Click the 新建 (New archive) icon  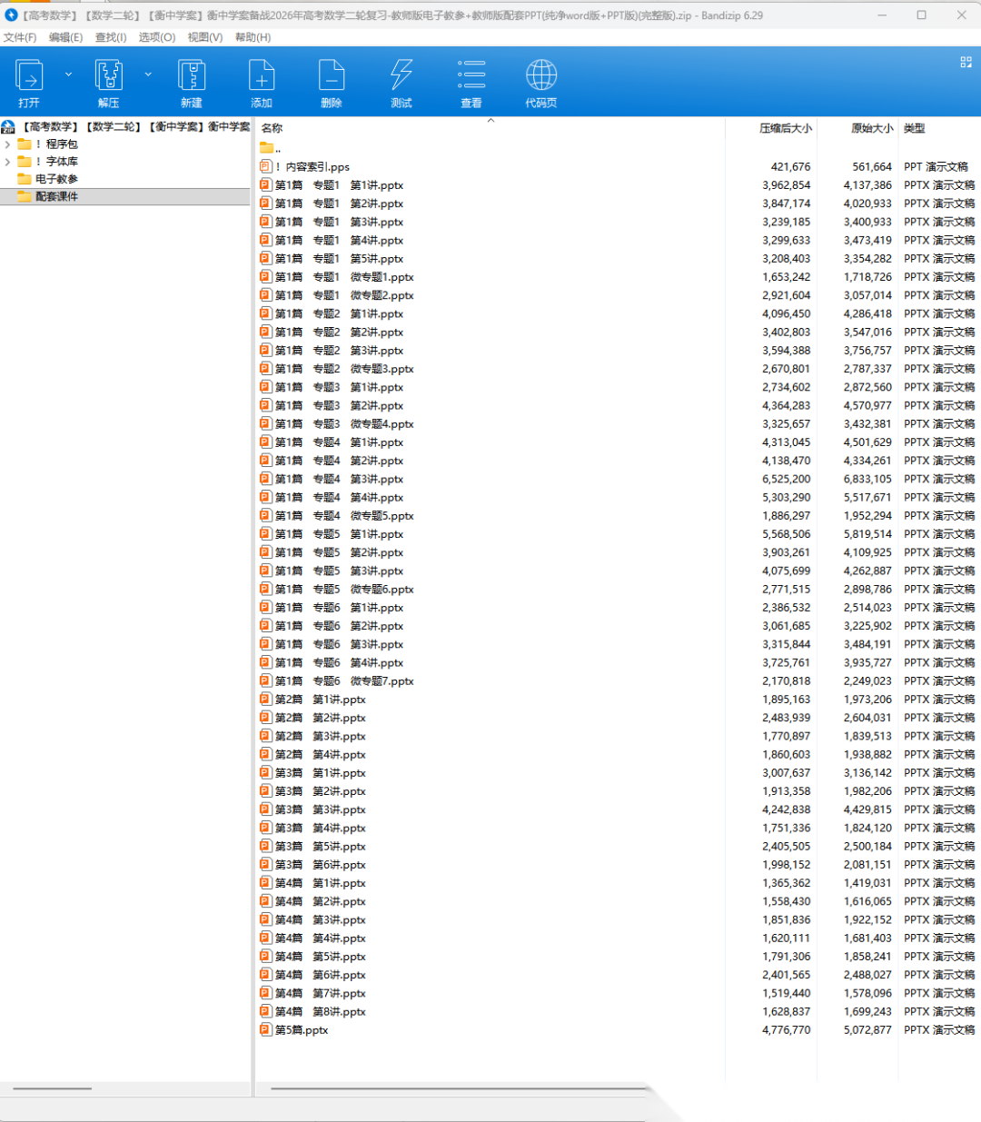(x=191, y=76)
